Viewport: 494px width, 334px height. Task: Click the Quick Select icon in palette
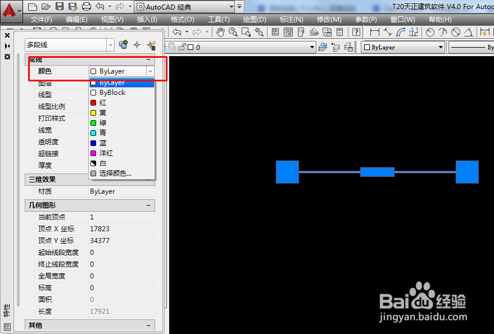tap(152, 45)
